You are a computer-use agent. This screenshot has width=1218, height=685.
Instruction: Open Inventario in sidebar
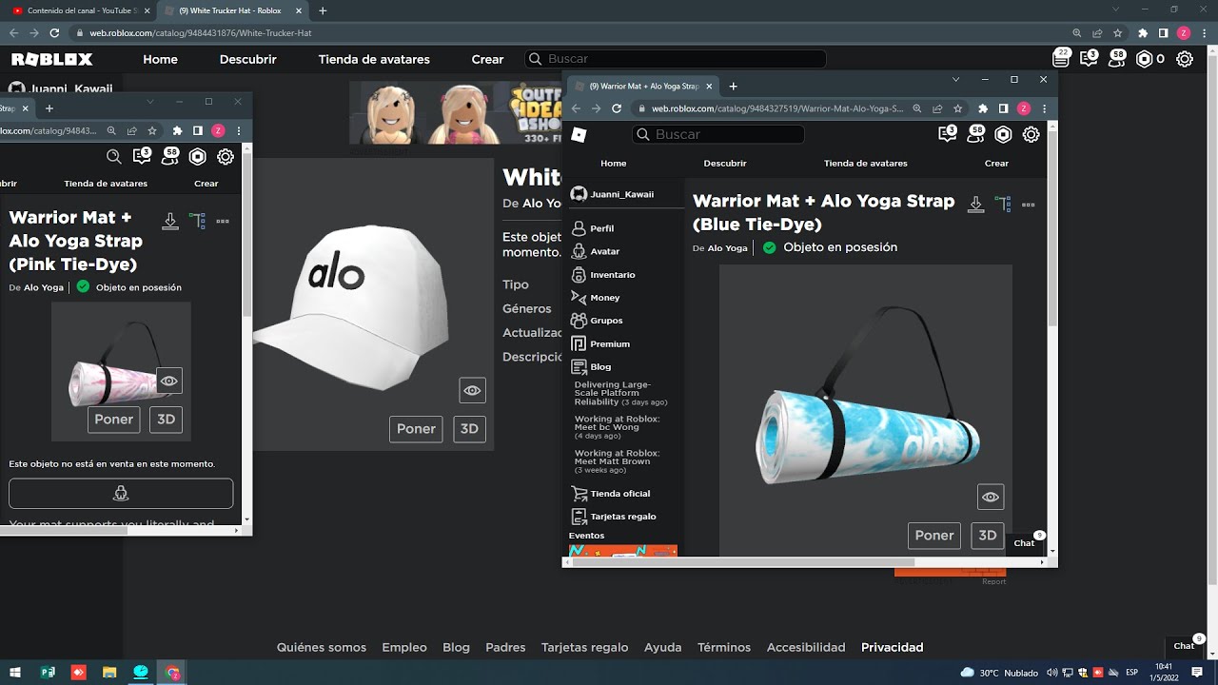coord(602,274)
